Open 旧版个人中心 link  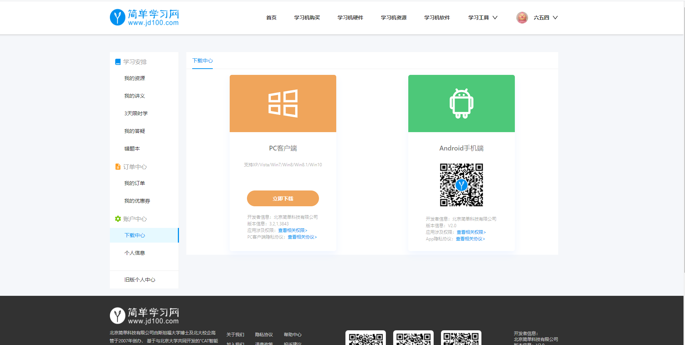click(140, 280)
